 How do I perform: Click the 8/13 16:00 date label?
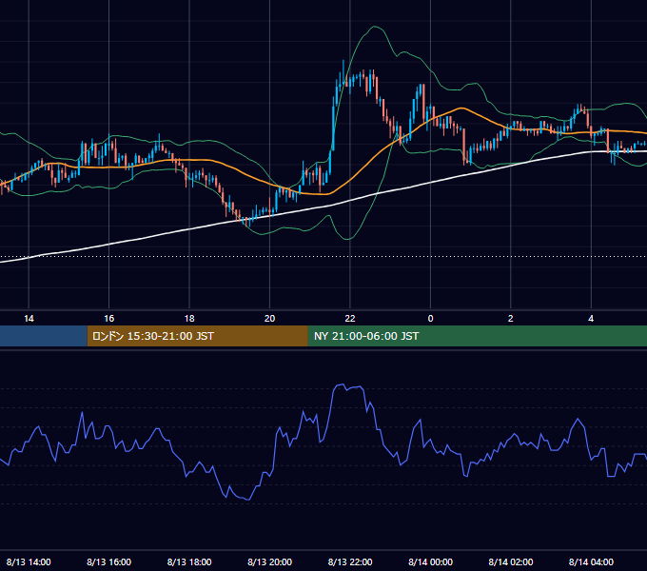(x=108, y=561)
